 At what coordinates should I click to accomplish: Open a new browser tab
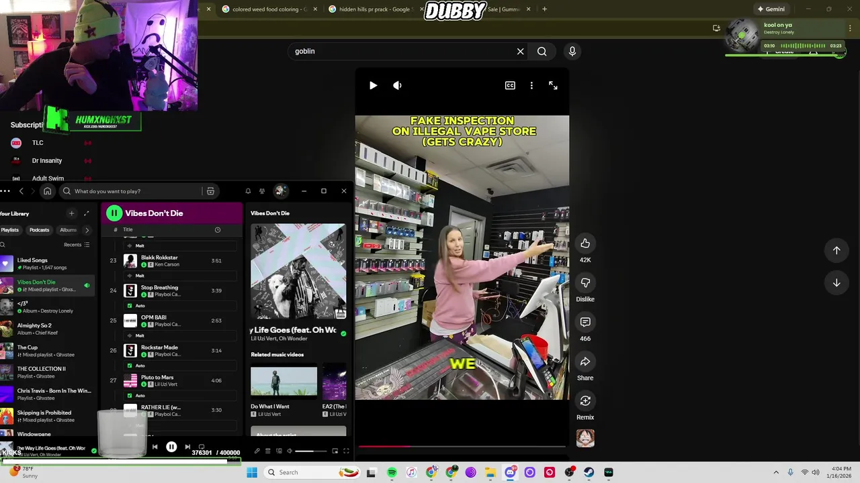[544, 9]
